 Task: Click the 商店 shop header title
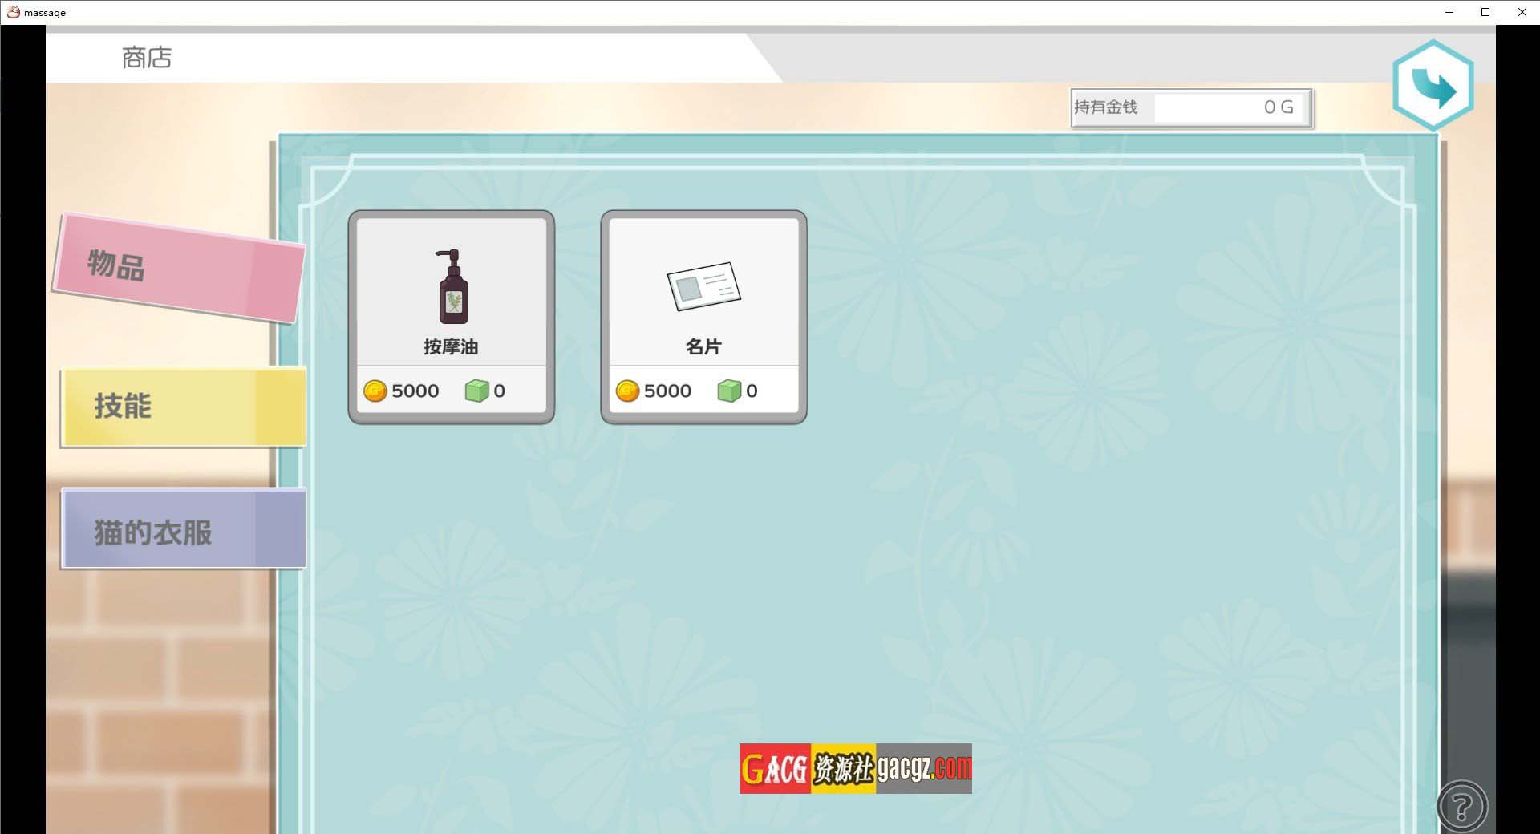(147, 58)
